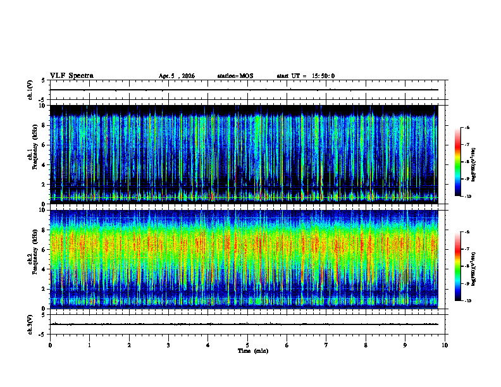Click the "station=MOS" header label
Screen dimensions: 501x387
(235, 76)
